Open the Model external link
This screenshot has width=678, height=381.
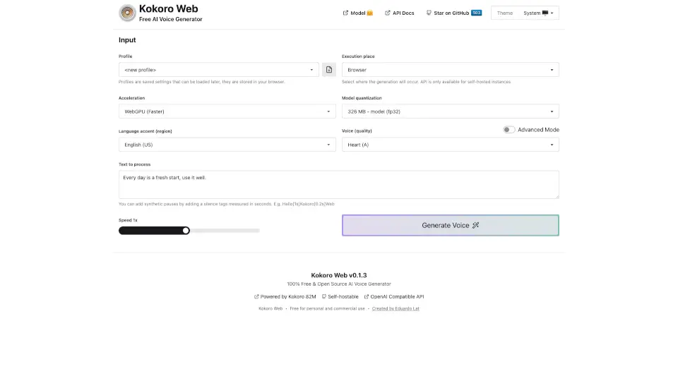[x=357, y=13]
